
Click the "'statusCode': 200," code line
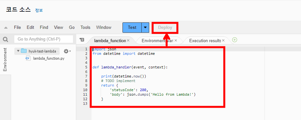coord(129,90)
